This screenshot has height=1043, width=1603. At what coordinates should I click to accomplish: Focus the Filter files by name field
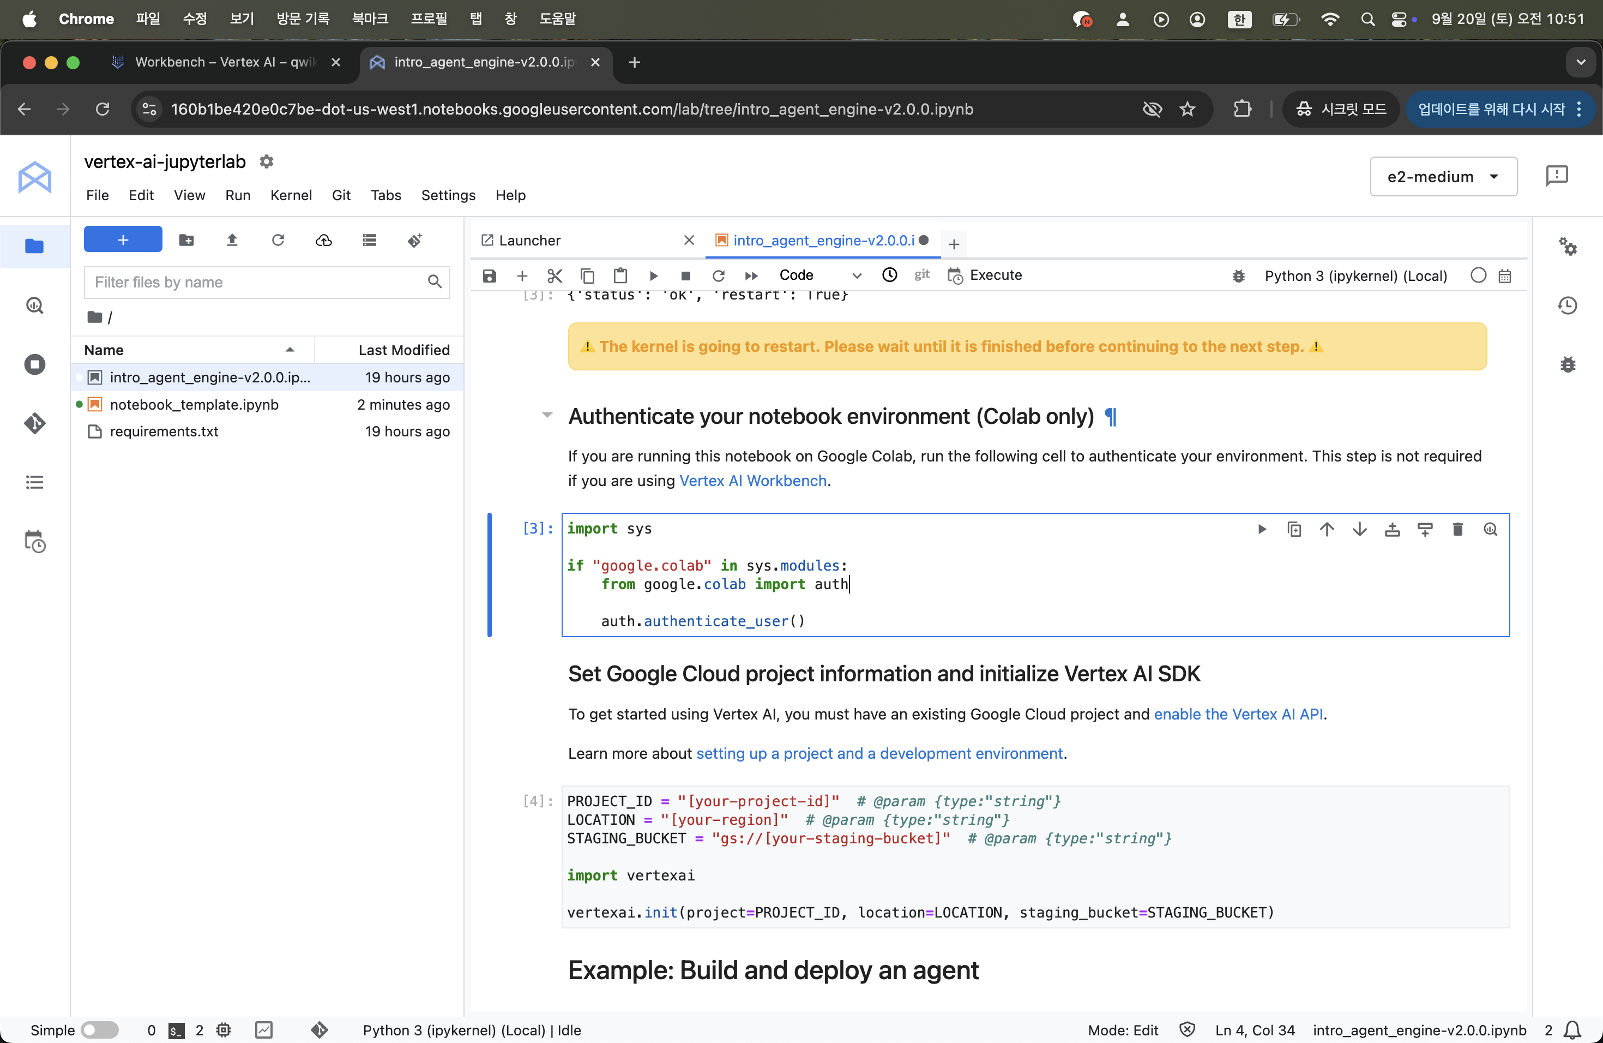coord(256,283)
